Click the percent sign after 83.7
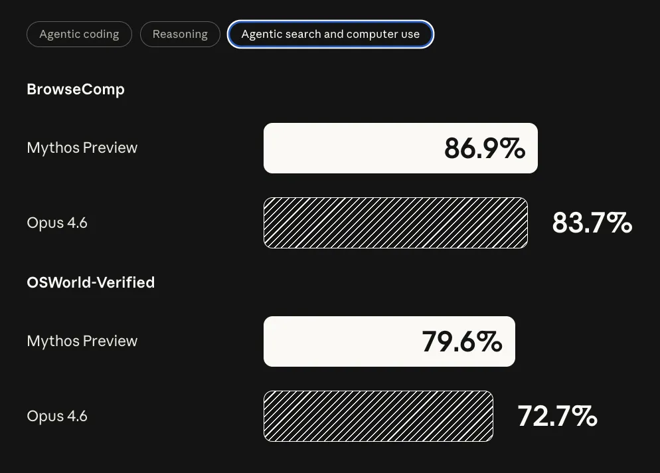 click(x=619, y=223)
